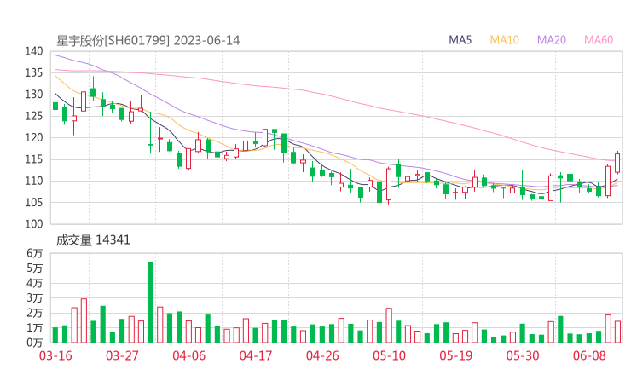Viewport: 631px width, 375px height.
Task: Click the 03-27 date axis label
Action: tap(122, 355)
